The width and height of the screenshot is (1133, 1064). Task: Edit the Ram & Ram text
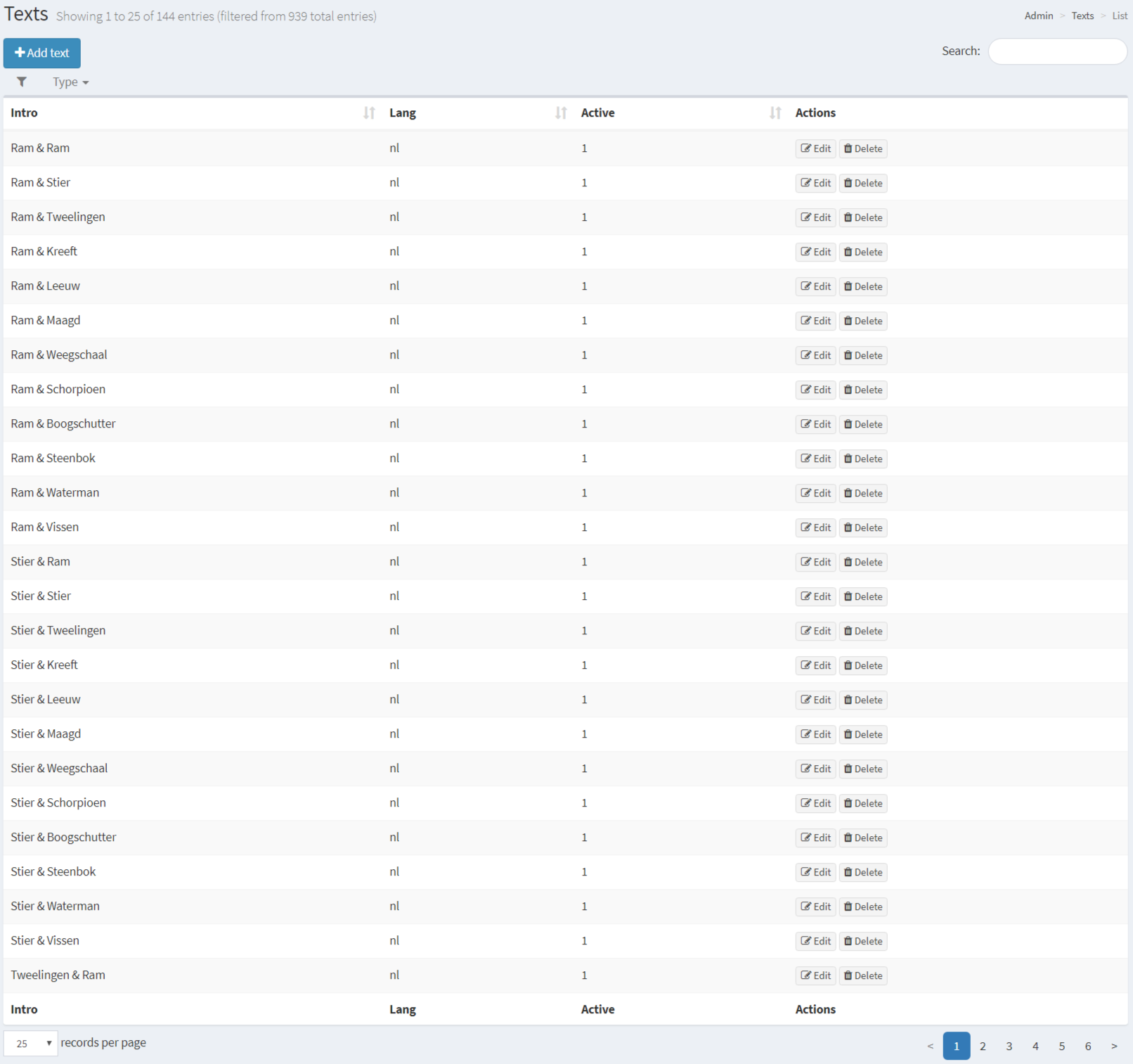click(815, 149)
